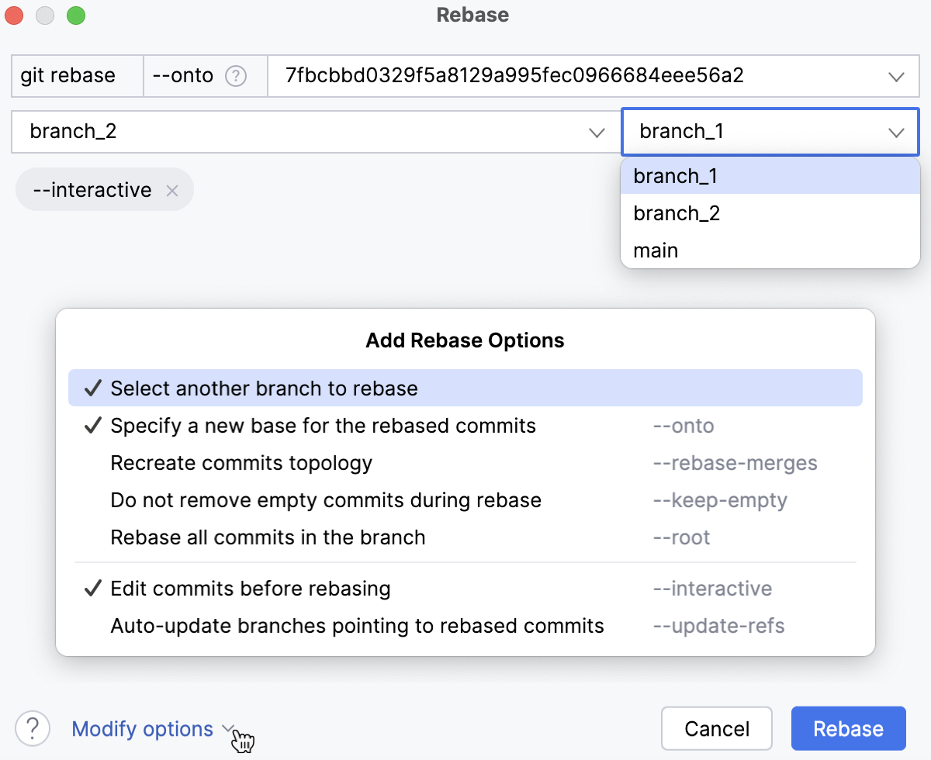Open the dialog help question mark button
931x760 pixels.
(x=33, y=729)
